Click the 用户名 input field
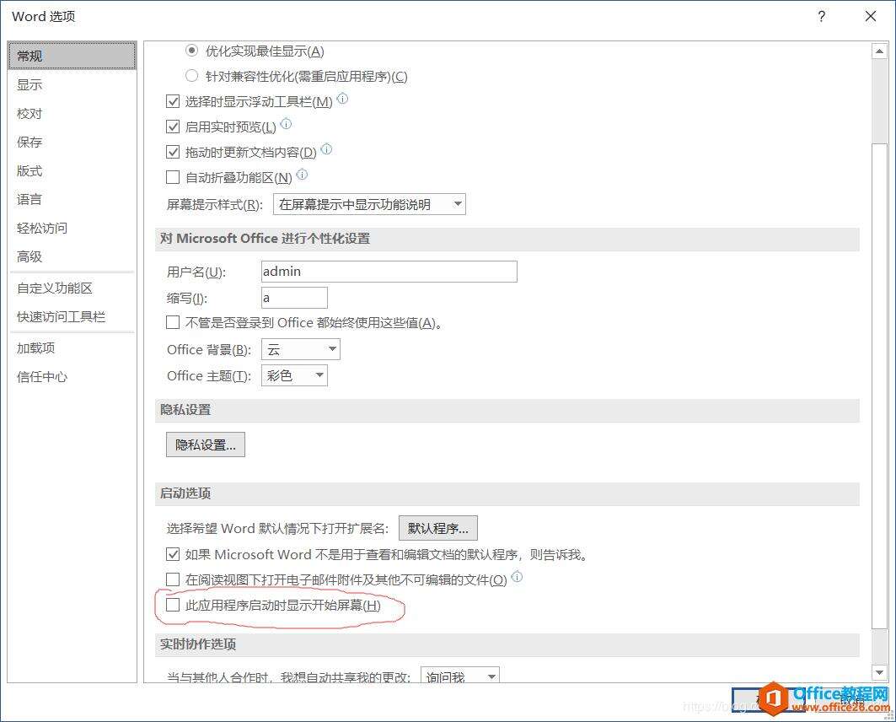896x722 pixels. tap(389, 272)
